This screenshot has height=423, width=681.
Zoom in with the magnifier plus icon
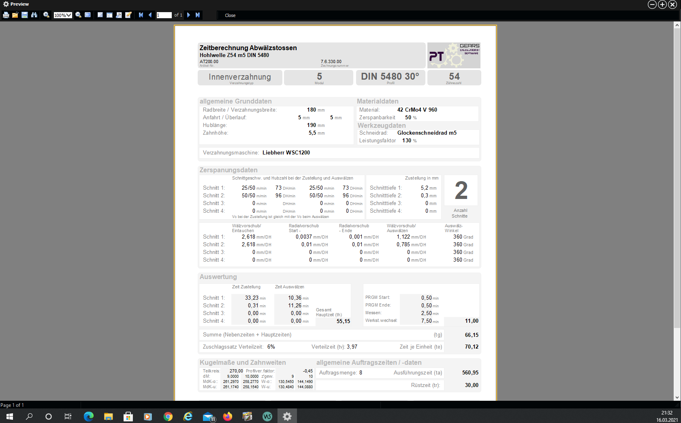click(x=46, y=15)
